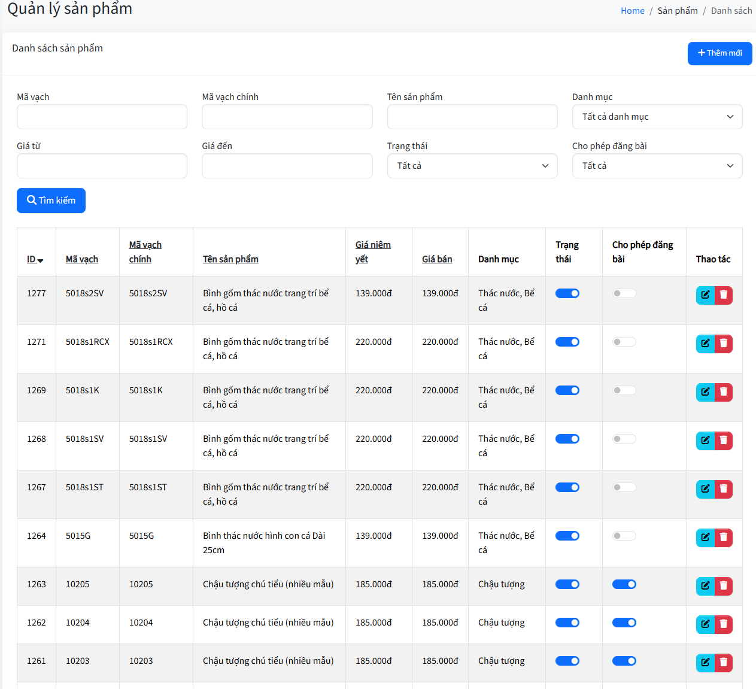The height and width of the screenshot is (689, 756).
Task: Enable Cho phép đăng bài for product 1277
Action: pyautogui.click(x=624, y=293)
